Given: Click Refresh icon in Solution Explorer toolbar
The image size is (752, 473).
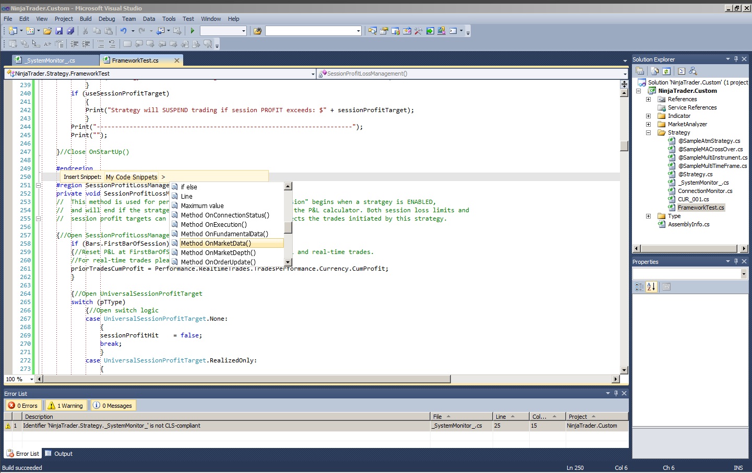Looking at the screenshot, I should click(x=666, y=71).
